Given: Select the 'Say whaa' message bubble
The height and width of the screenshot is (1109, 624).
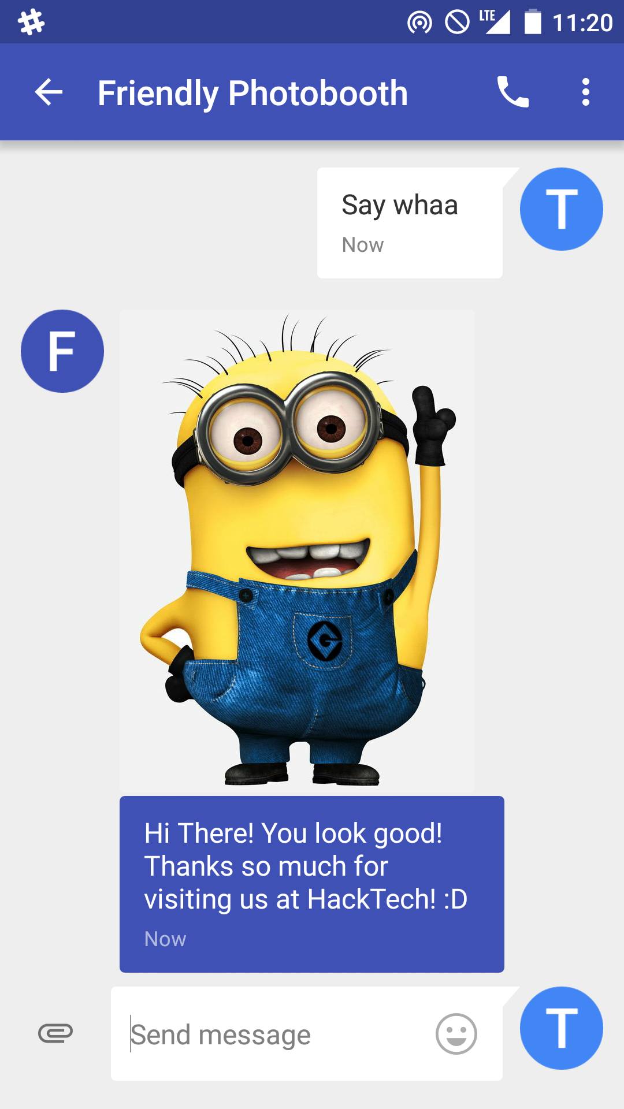Looking at the screenshot, I should (x=410, y=223).
